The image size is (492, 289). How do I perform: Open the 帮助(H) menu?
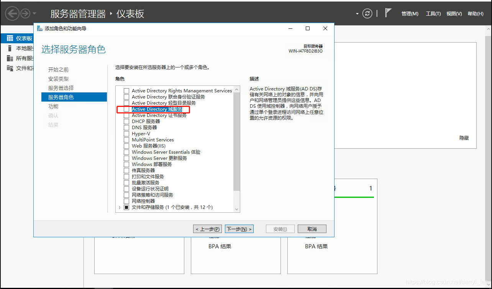[x=475, y=14]
